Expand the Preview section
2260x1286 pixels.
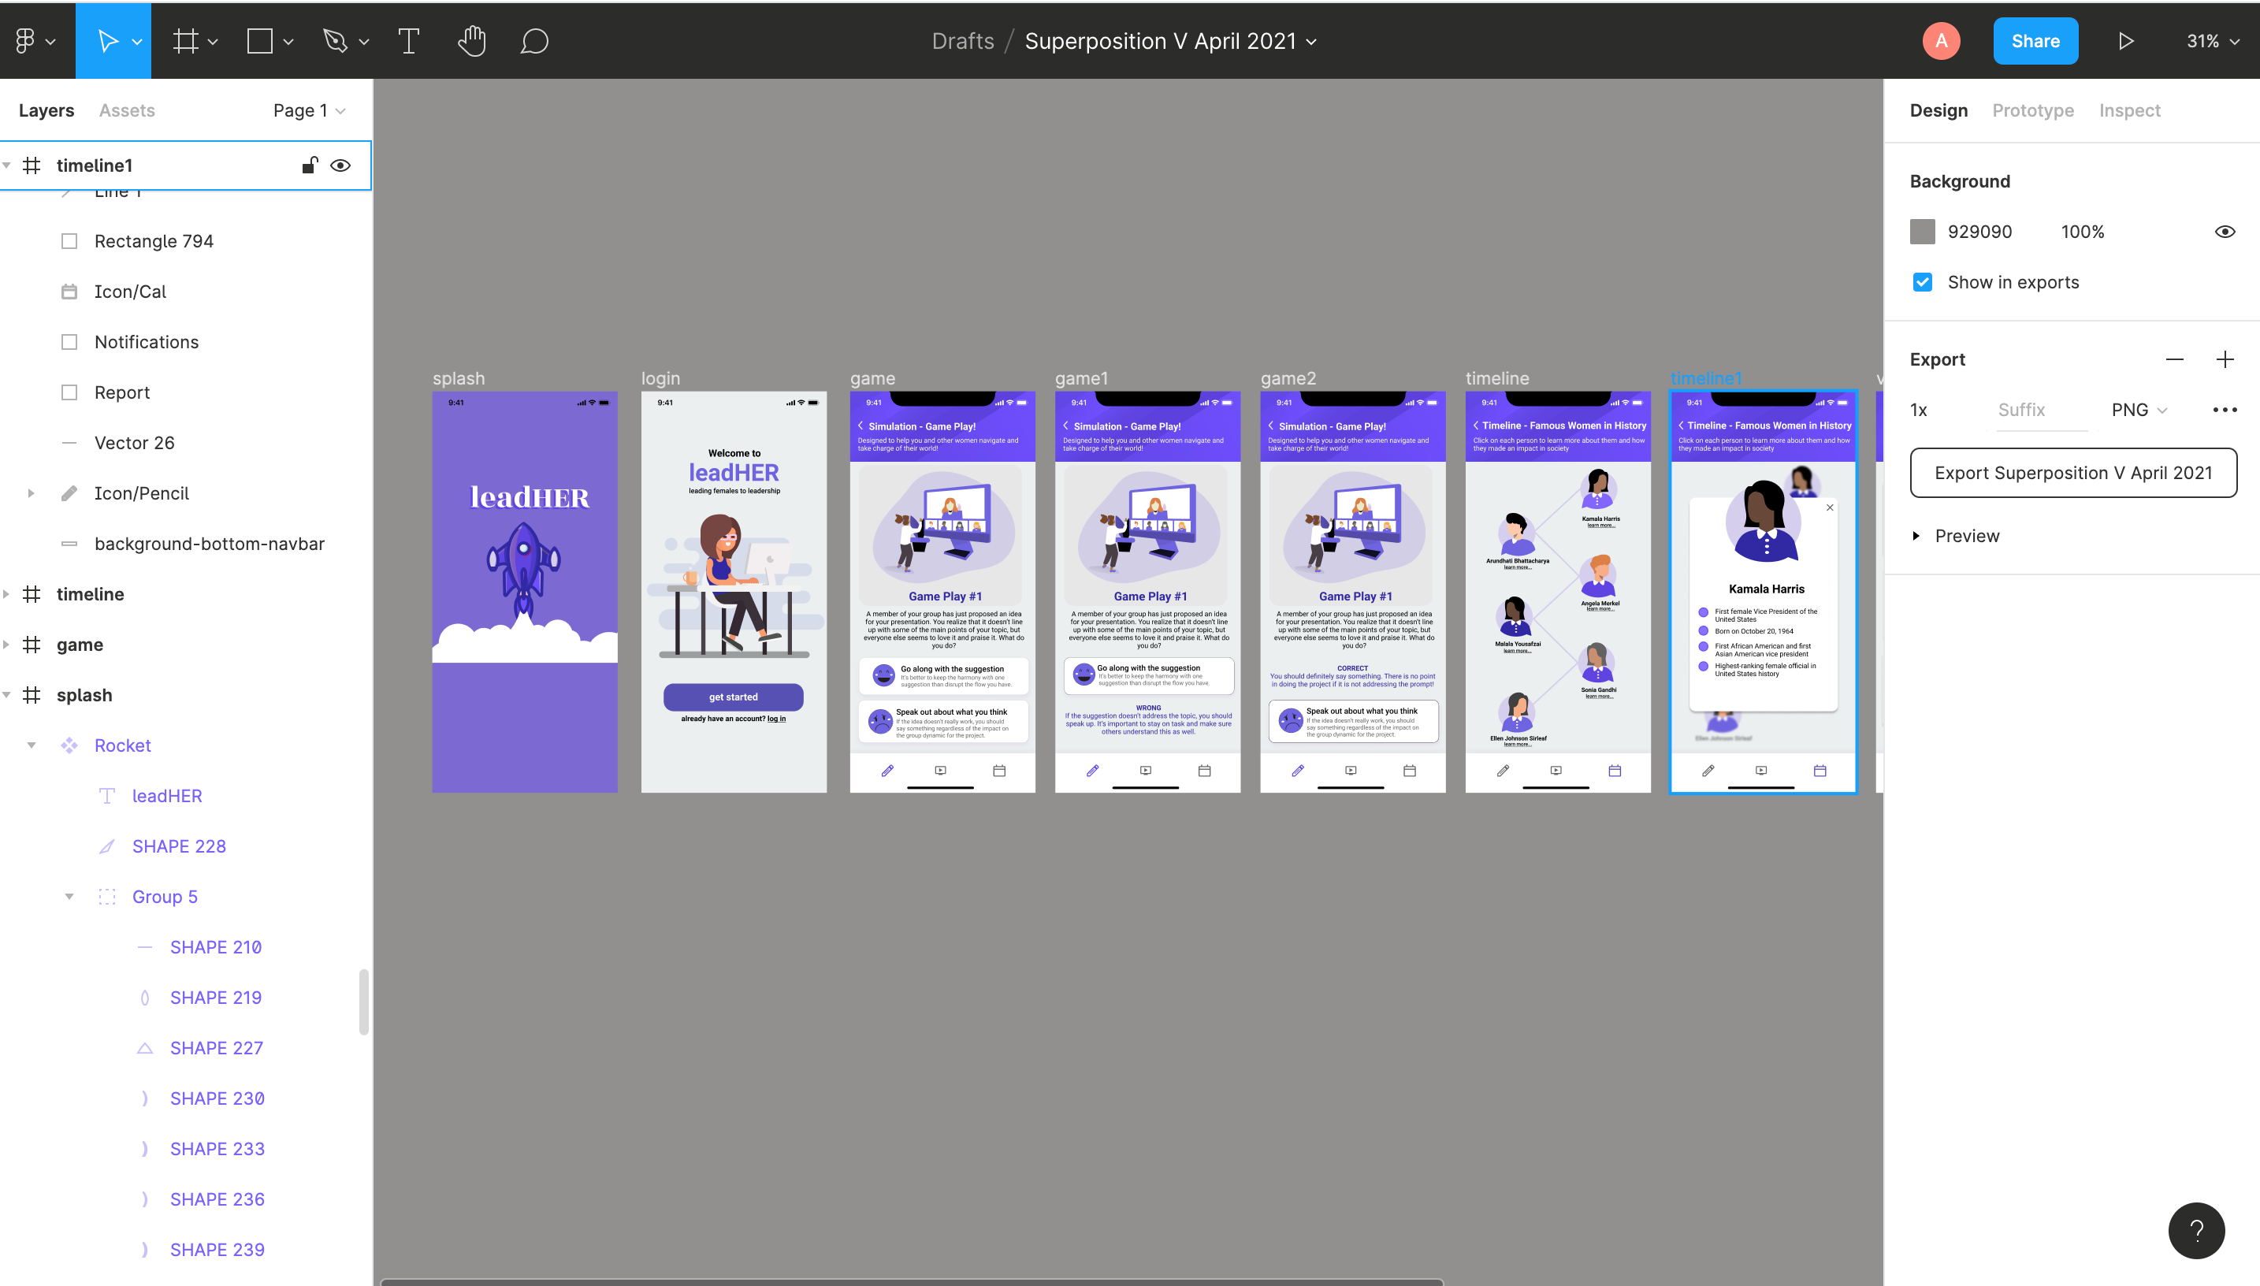click(1916, 536)
